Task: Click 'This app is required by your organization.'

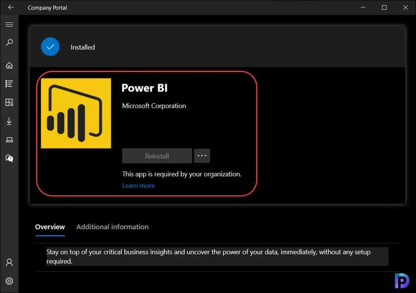Action: point(182,174)
